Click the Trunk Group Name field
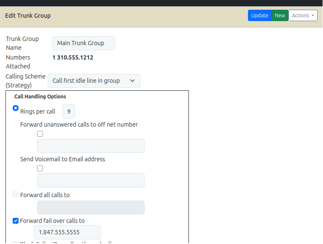 83,43
